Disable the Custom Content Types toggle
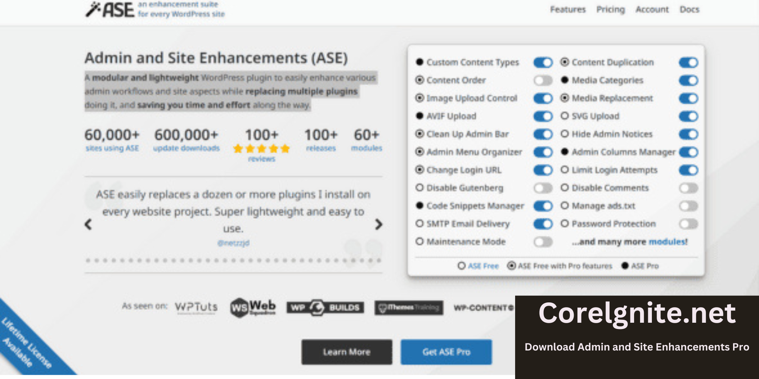Image resolution: width=759 pixels, height=379 pixels. (x=543, y=63)
